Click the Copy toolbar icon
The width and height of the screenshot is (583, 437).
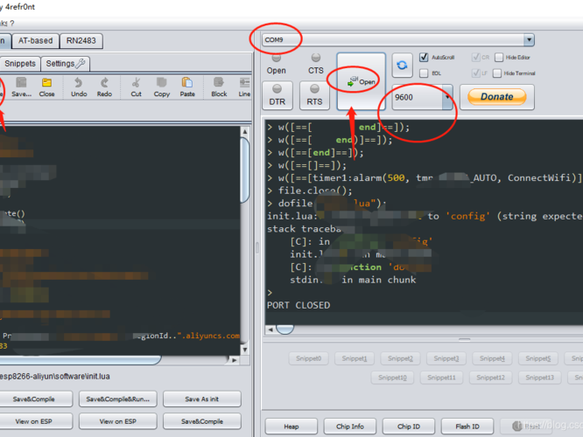(162, 87)
